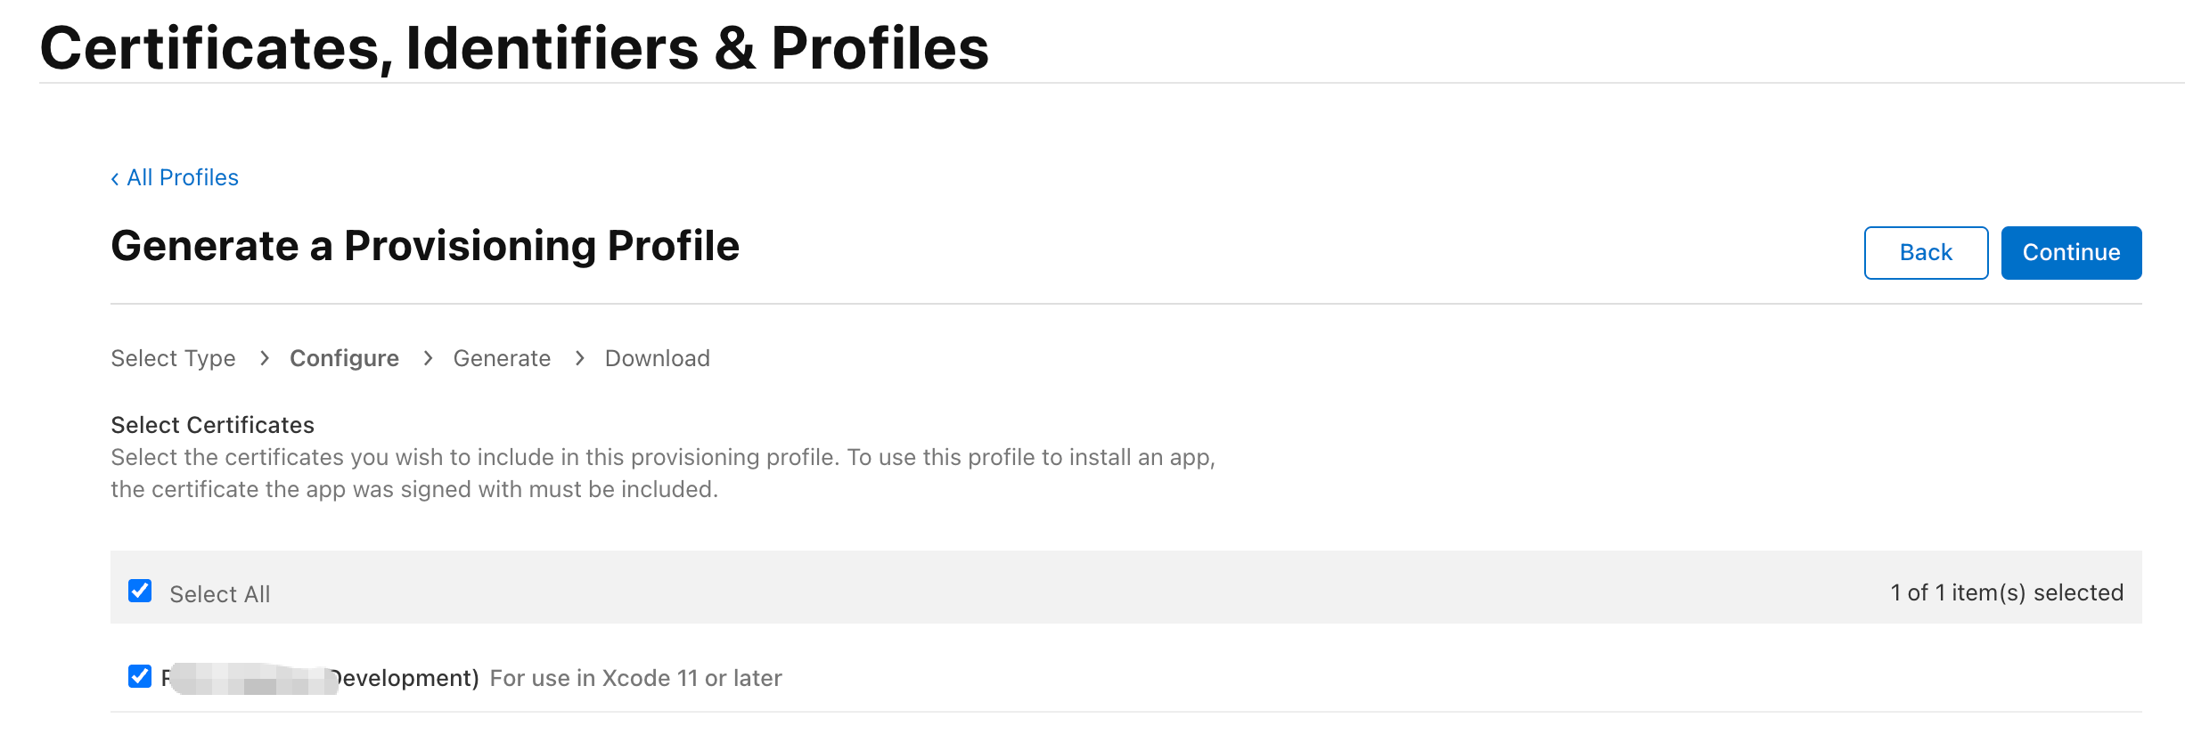
Task: Click 'For use in Xcode 11 or later' text
Action: point(635,678)
